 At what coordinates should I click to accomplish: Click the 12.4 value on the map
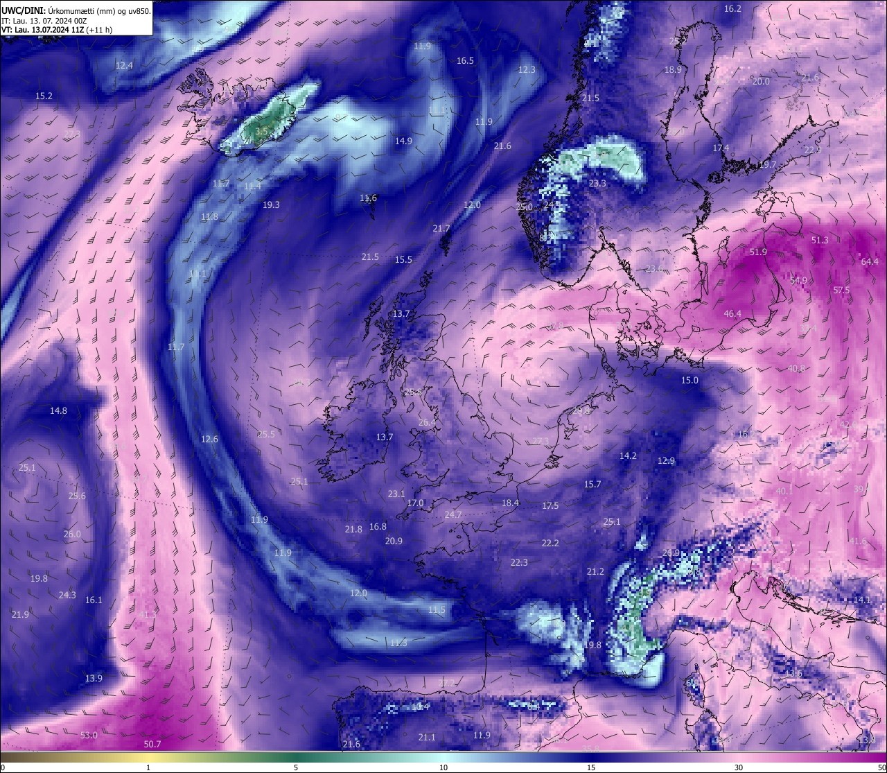click(124, 65)
